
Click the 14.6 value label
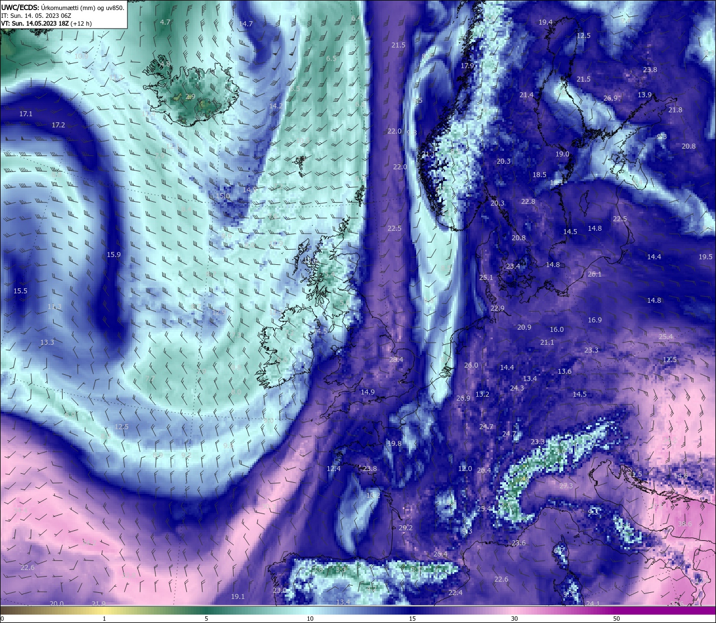[681, 475]
